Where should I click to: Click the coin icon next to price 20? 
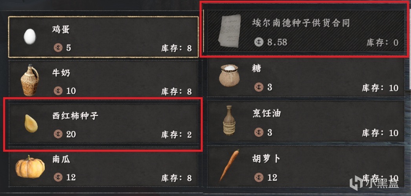pos(58,134)
